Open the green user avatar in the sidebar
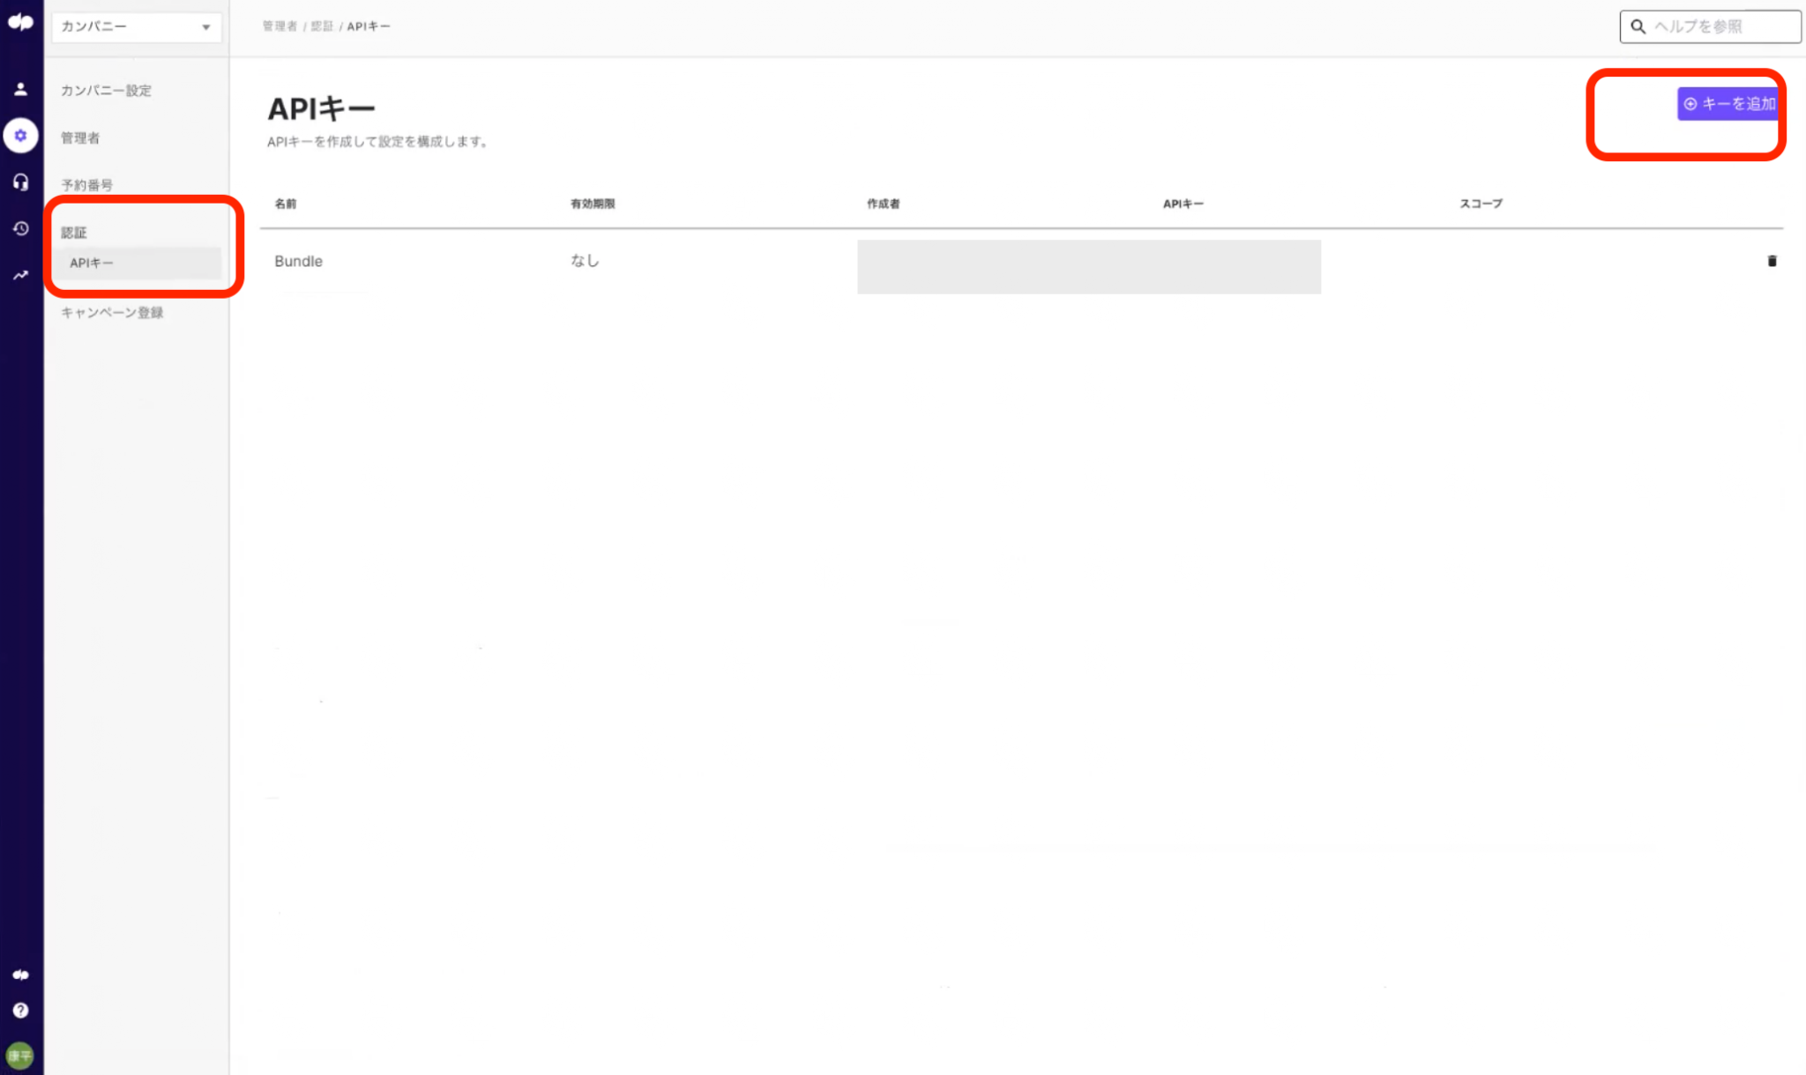Screen dimensions: 1806x1075 [20, 1056]
